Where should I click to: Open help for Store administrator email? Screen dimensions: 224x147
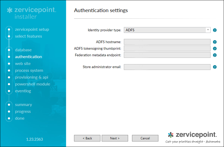pyautogui.click(x=215, y=67)
